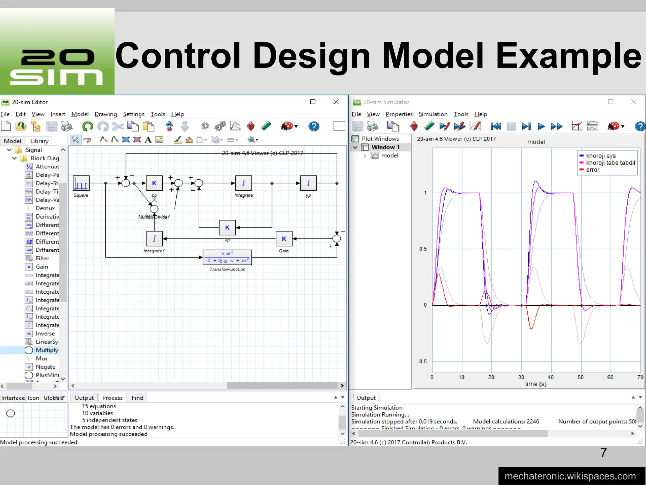This screenshot has width=646, height=485.
Task: Click rewind to start simulation icon
Action: click(496, 127)
